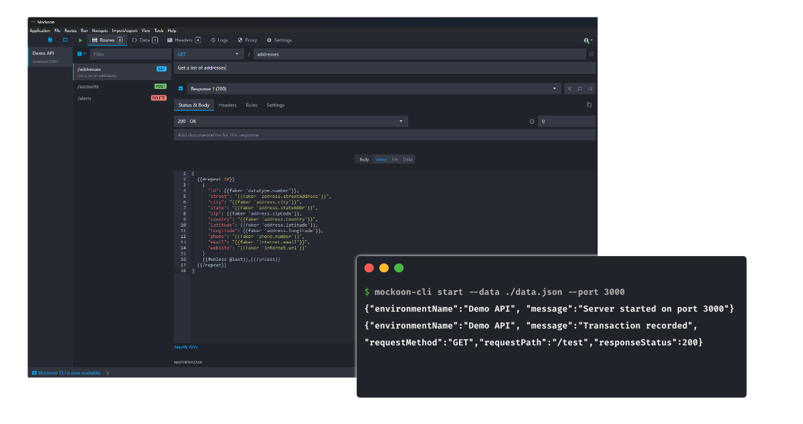Select the Data body type
803x424 pixels.
(x=408, y=159)
